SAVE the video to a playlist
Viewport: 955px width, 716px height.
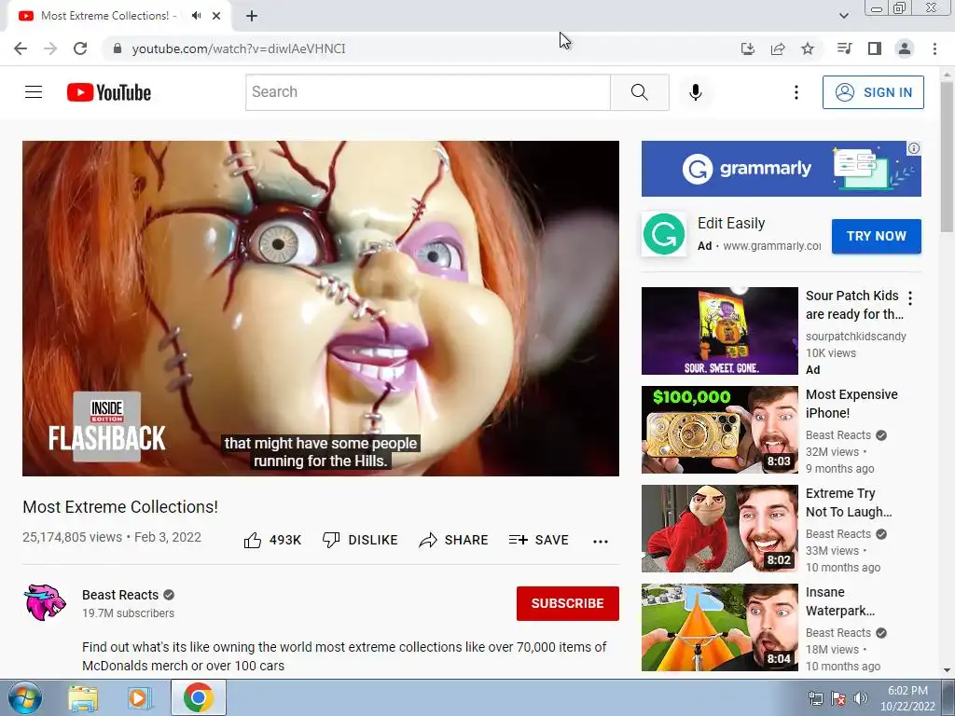(538, 540)
